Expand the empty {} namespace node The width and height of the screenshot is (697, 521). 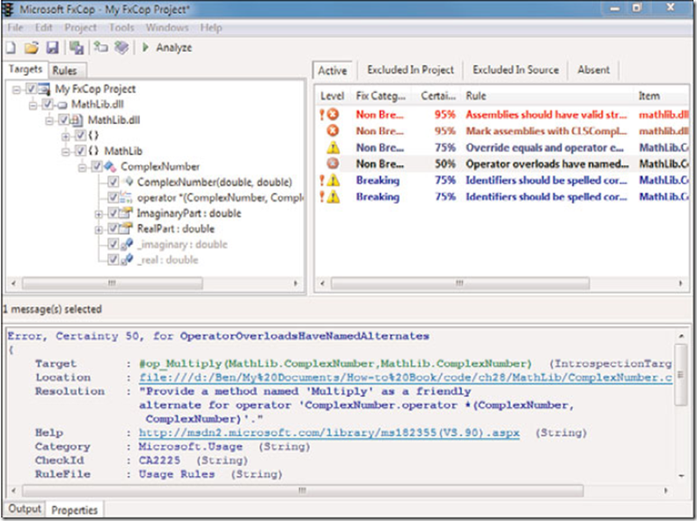[66, 136]
